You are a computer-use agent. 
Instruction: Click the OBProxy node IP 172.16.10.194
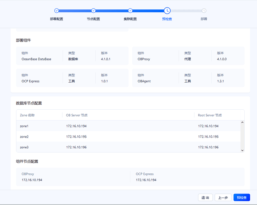click(x=32, y=180)
